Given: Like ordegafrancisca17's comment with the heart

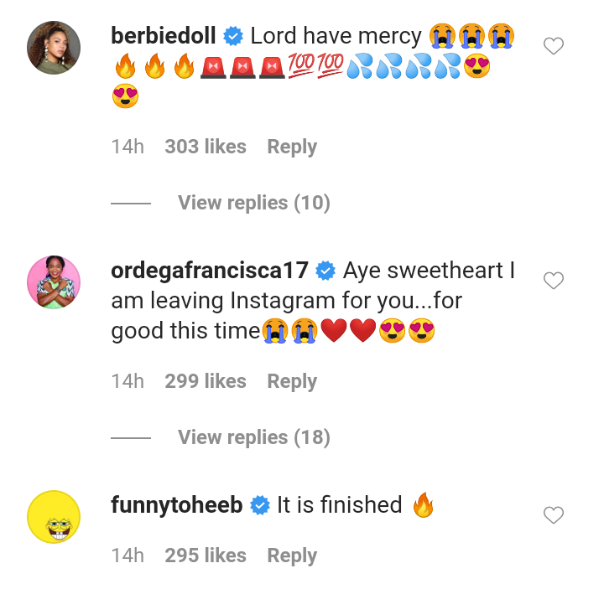Looking at the screenshot, I should [554, 282].
